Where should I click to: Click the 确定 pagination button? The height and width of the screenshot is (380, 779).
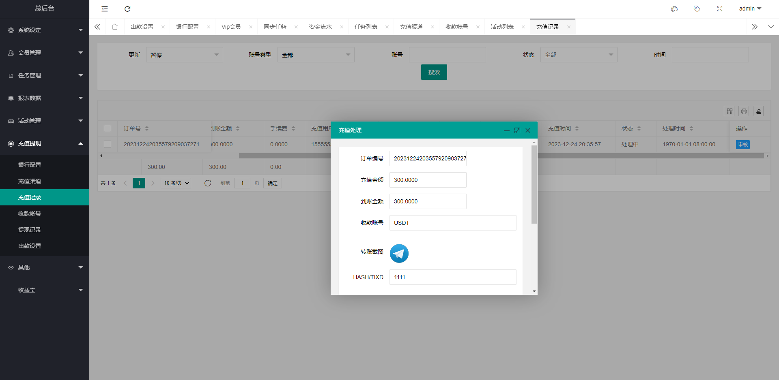273,183
